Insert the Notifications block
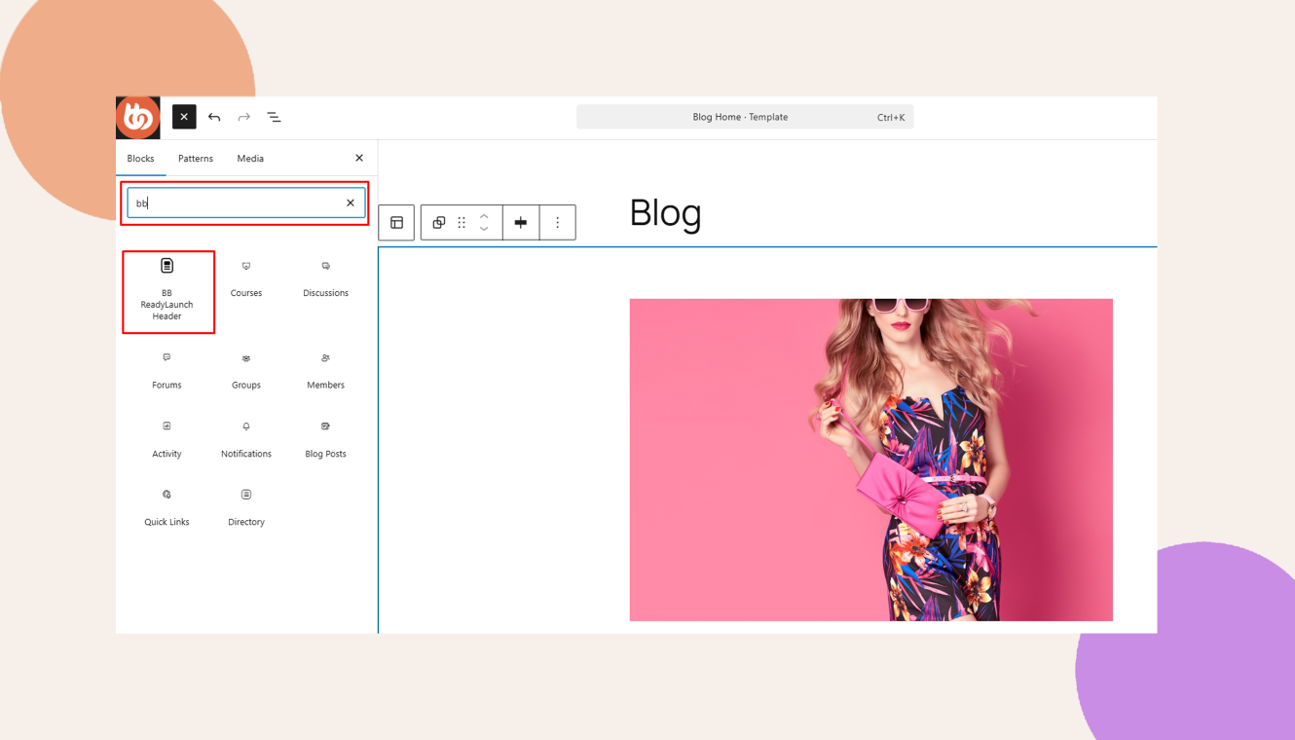This screenshot has width=1295, height=740. (x=246, y=440)
